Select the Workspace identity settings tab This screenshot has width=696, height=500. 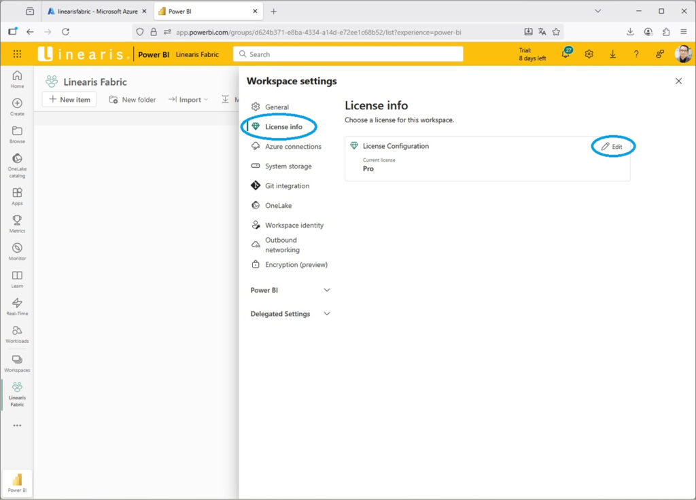click(288, 225)
